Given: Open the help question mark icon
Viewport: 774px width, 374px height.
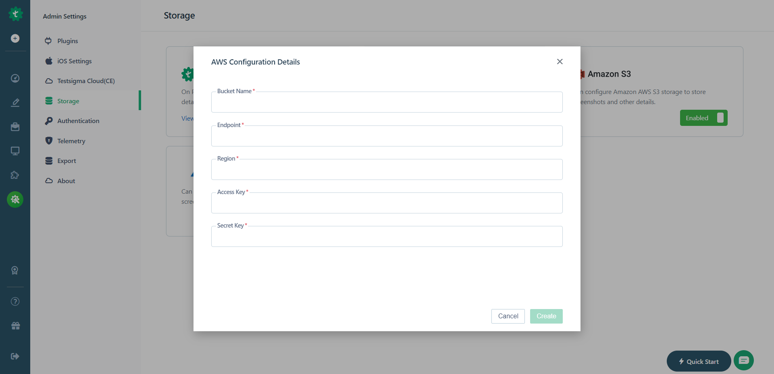Looking at the screenshot, I should tap(15, 301).
